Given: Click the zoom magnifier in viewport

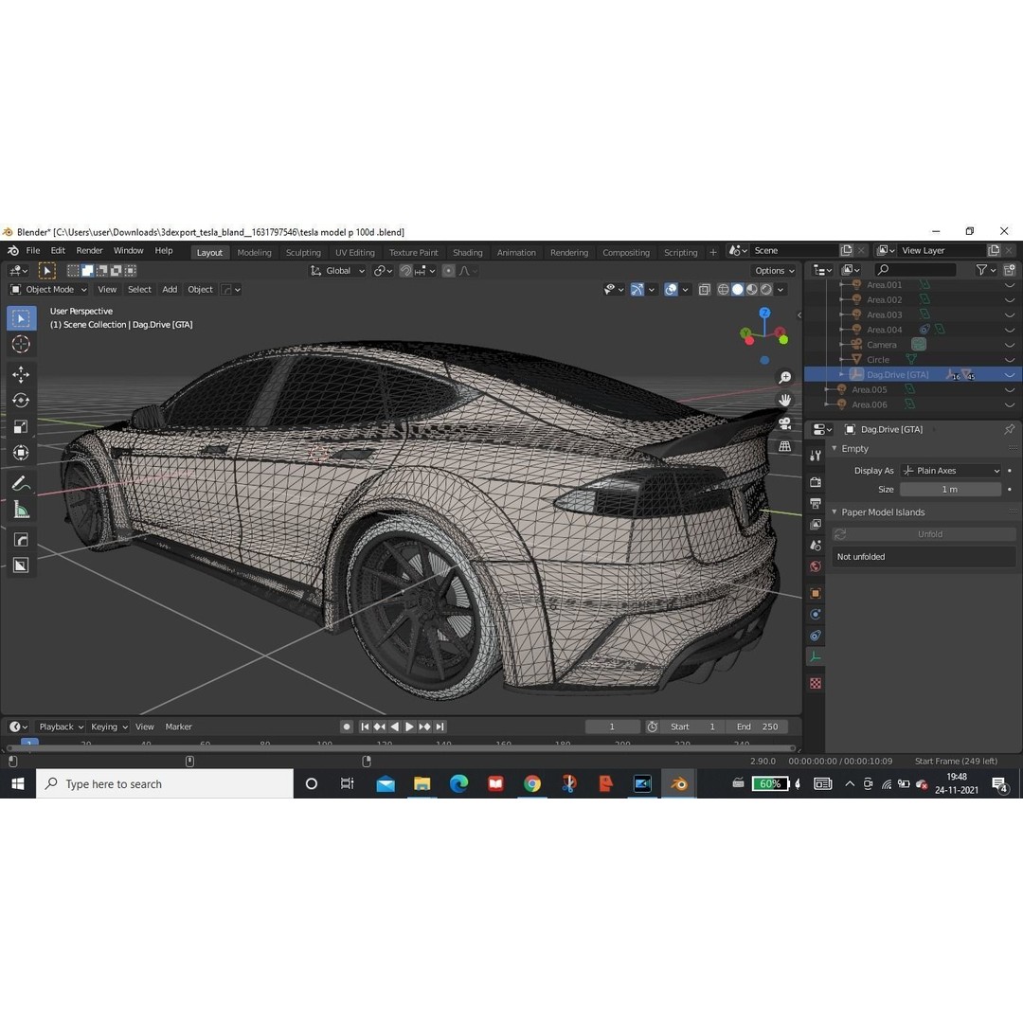Looking at the screenshot, I should pos(785,378).
